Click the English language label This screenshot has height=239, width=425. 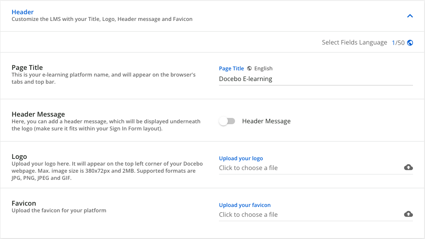tap(263, 69)
